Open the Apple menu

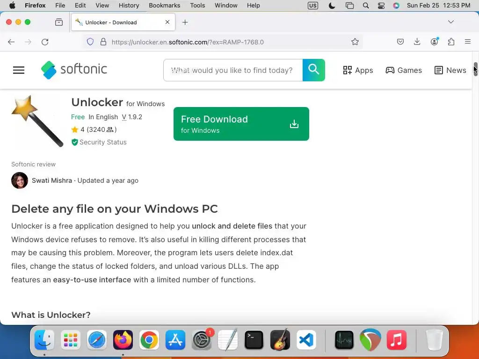point(12,6)
